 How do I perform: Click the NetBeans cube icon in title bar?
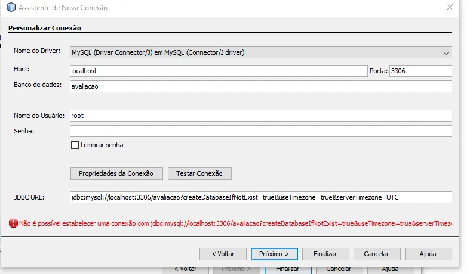10,8
